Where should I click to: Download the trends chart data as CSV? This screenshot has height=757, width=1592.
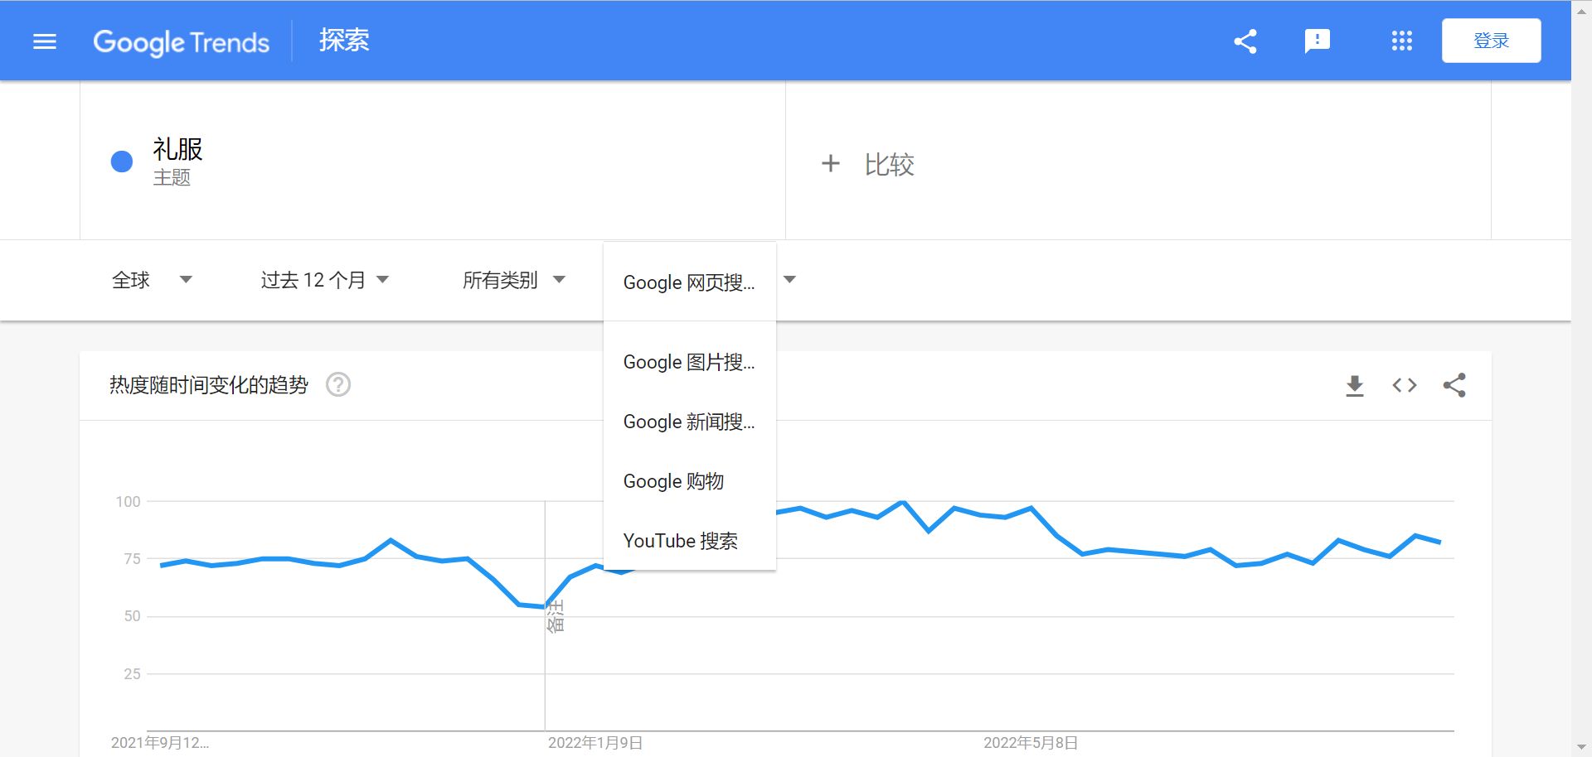tap(1354, 384)
